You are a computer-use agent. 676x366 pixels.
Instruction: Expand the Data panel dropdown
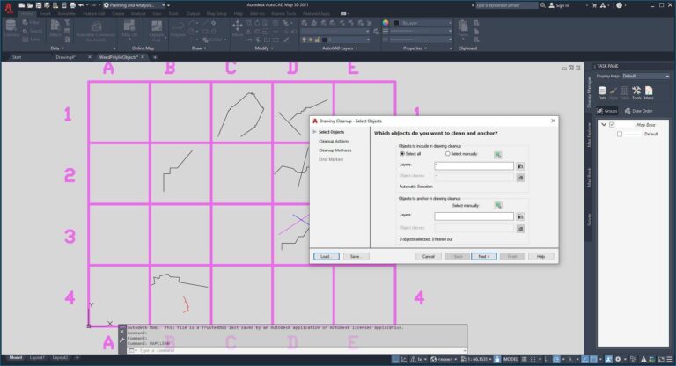tap(57, 48)
